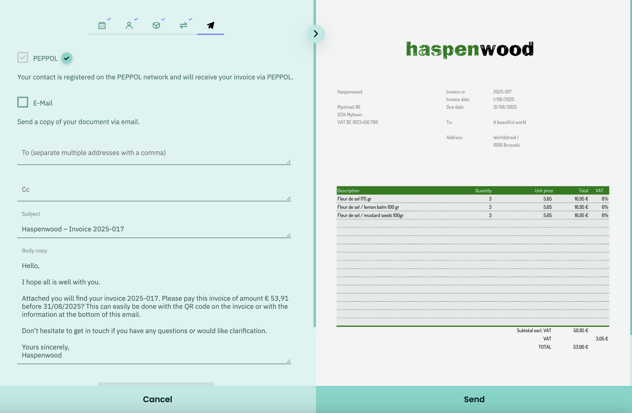This screenshot has width=632, height=413.
Task: Collapse panel with chevron arrow button
Action: [x=316, y=34]
